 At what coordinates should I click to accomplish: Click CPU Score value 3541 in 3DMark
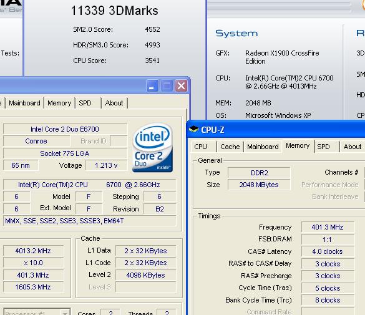152,61
